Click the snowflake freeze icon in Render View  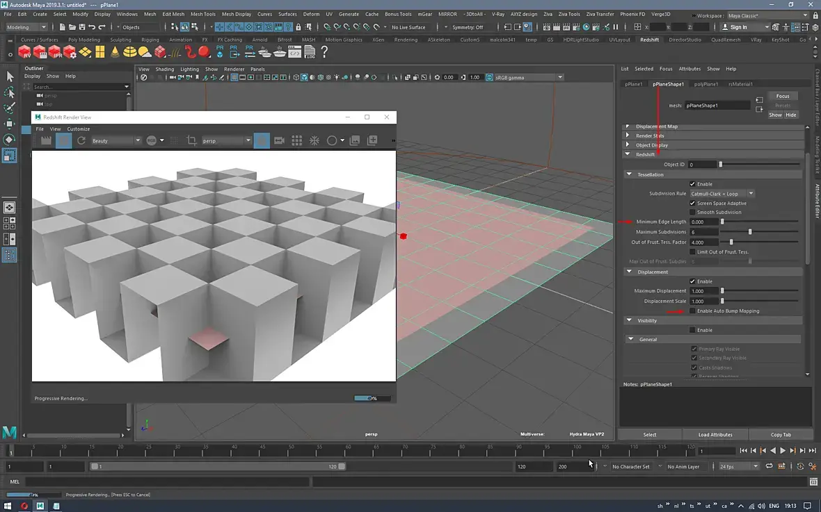click(314, 140)
